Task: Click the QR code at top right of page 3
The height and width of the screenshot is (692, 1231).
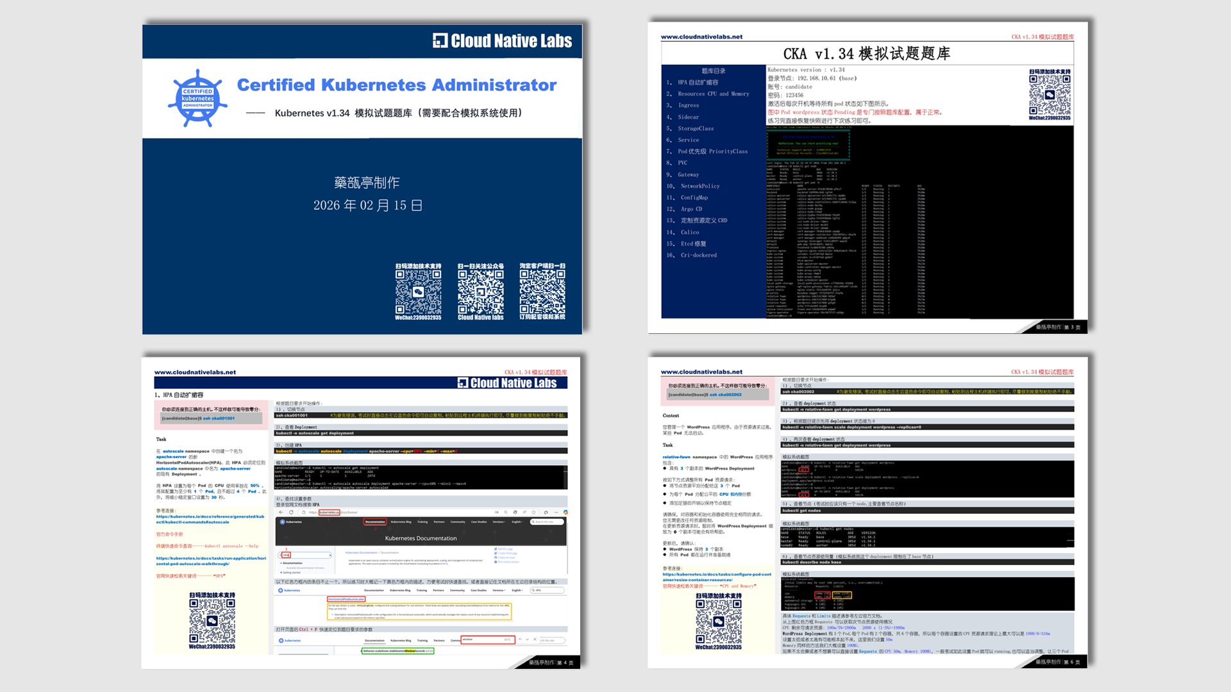Action: point(1050,94)
